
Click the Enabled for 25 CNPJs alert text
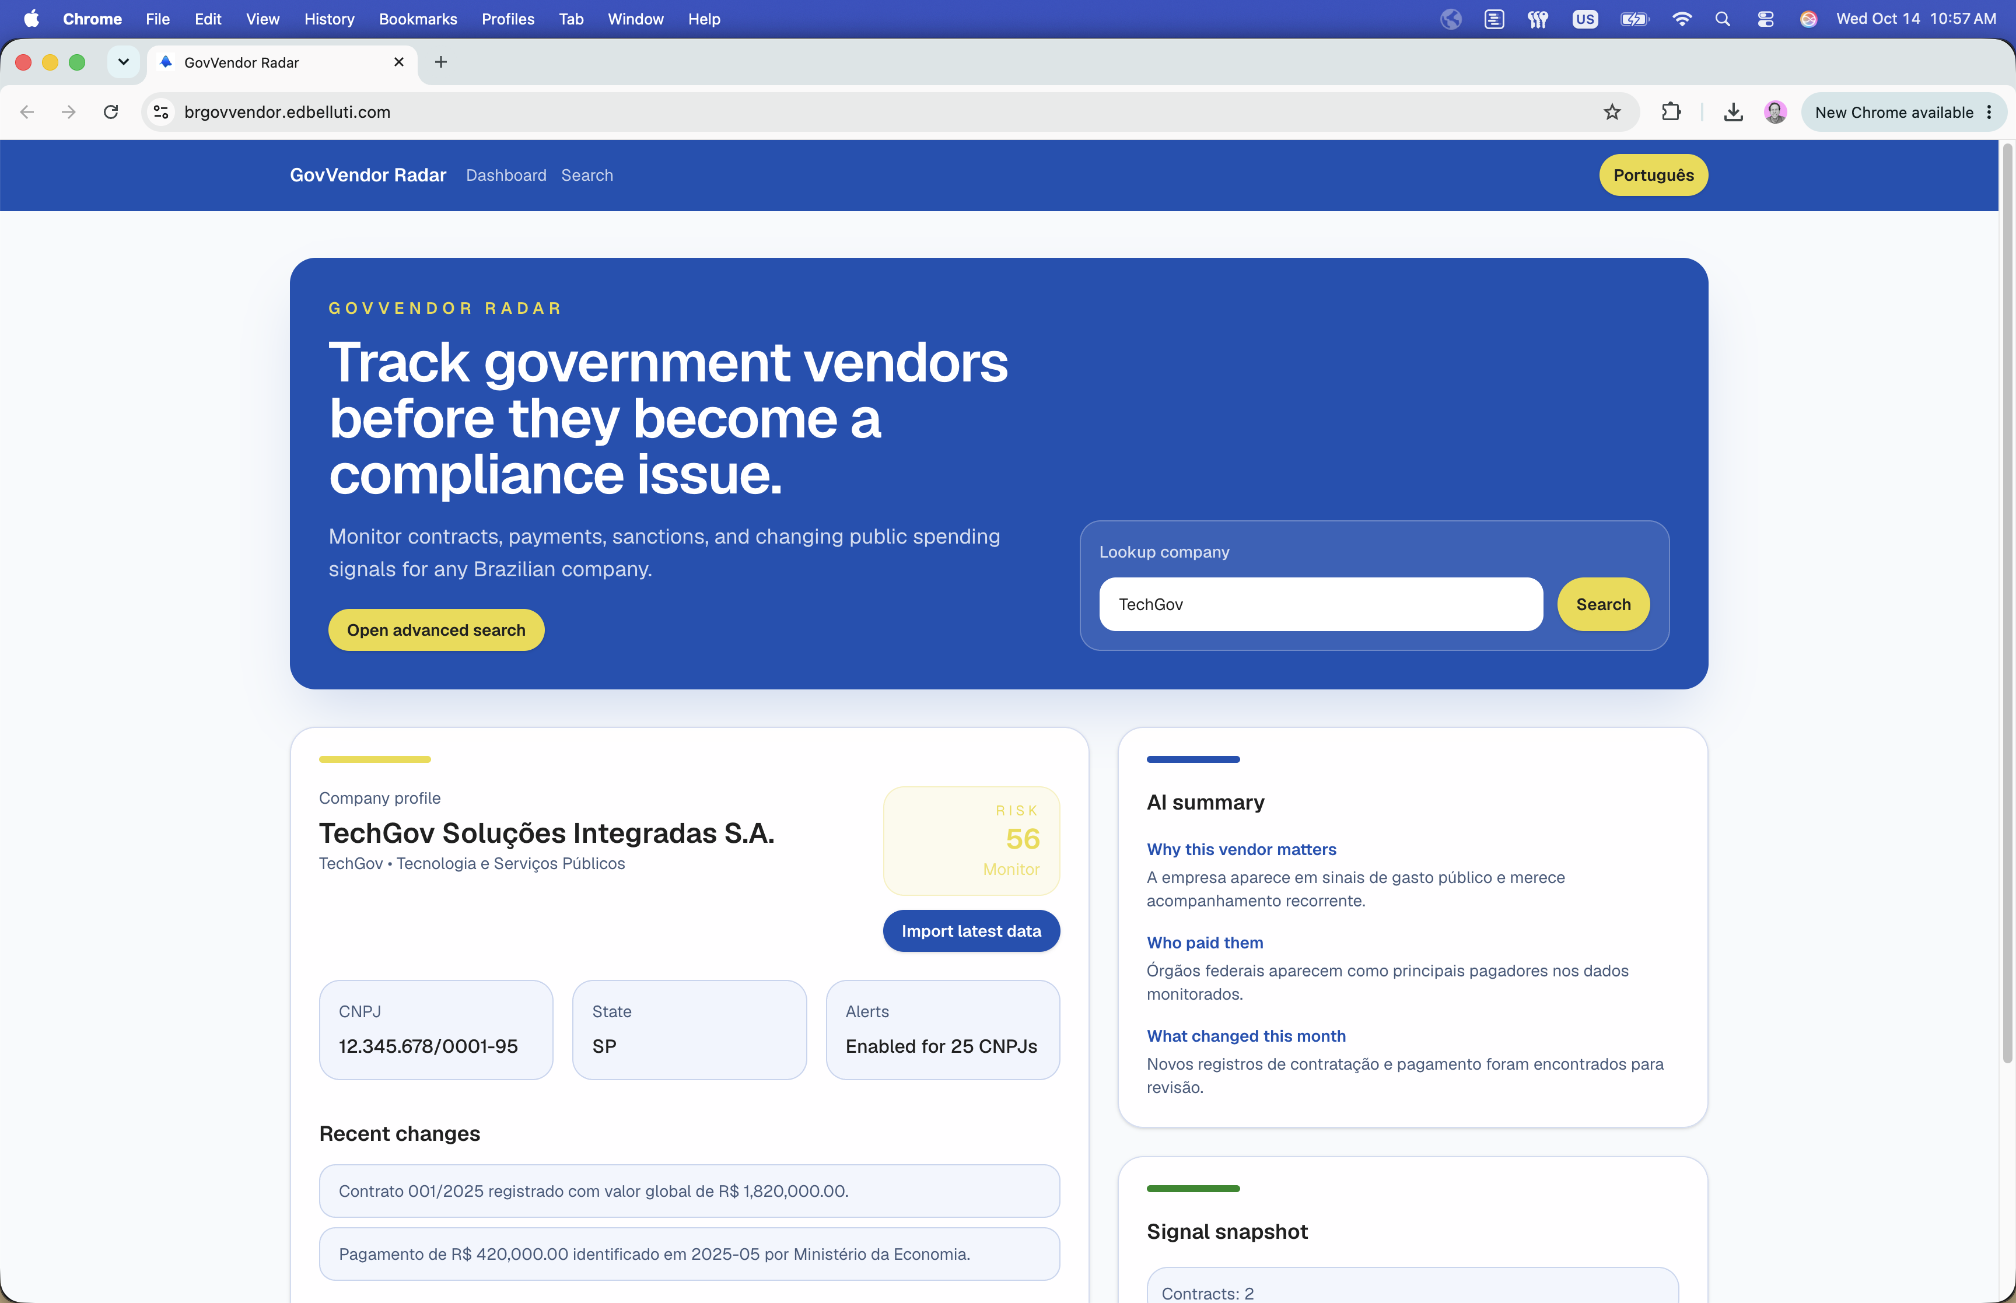[x=941, y=1046]
